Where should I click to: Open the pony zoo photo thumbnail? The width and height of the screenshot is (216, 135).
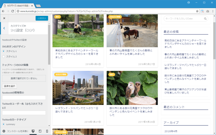tap(132, 31)
